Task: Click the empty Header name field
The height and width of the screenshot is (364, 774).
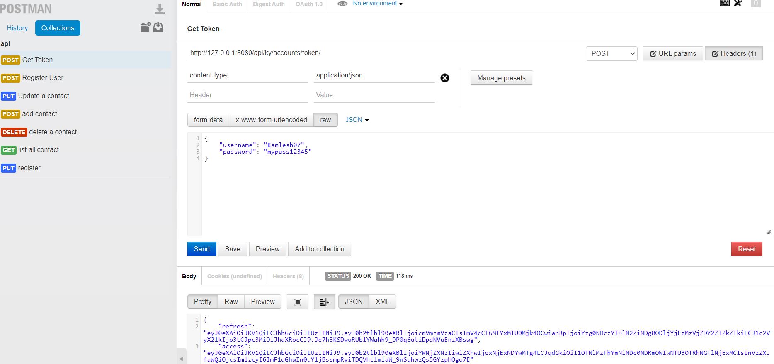Action: point(248,95)
